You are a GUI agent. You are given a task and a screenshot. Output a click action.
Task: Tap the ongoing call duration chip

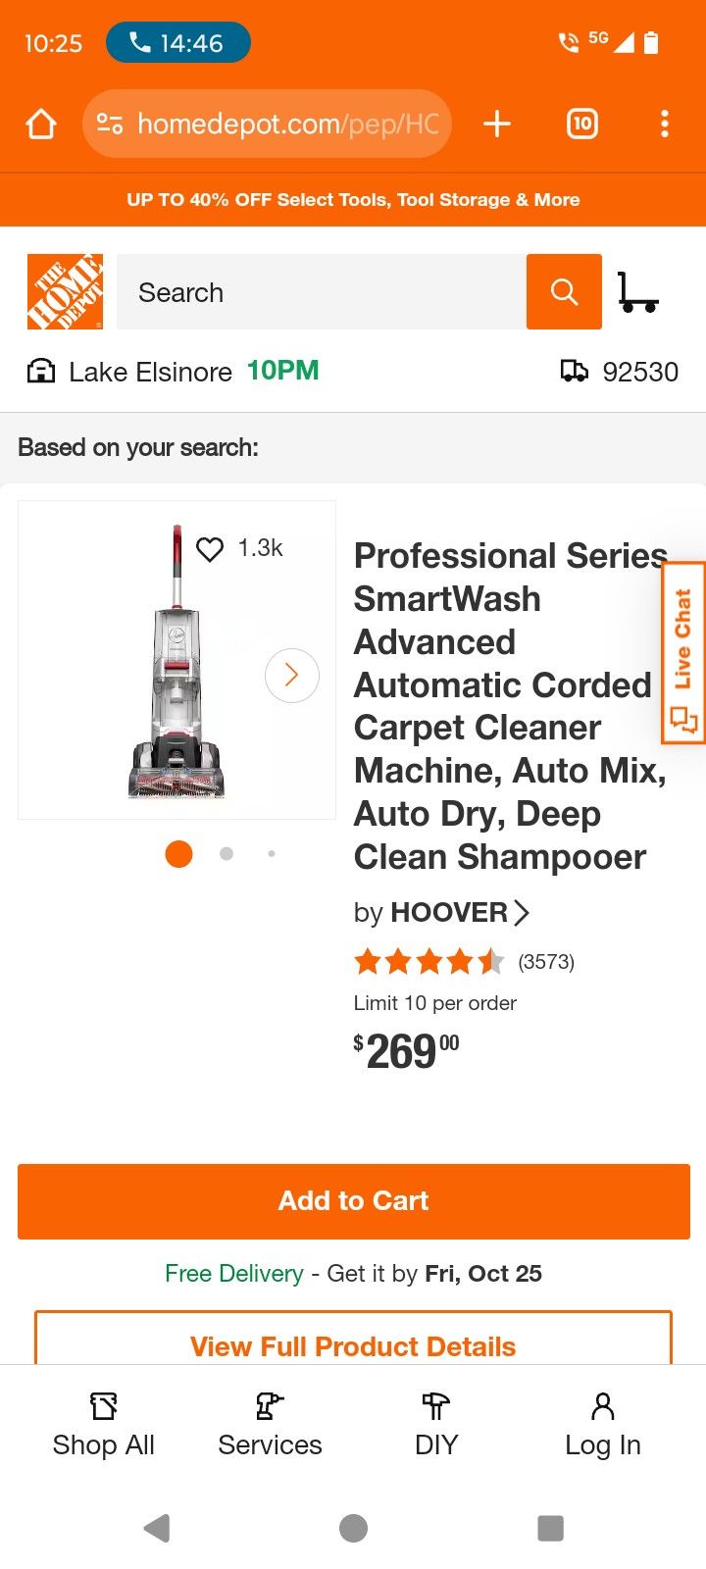pos(178,43)
